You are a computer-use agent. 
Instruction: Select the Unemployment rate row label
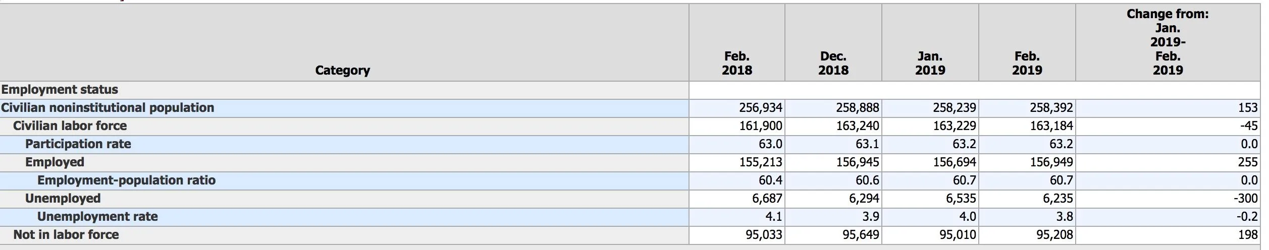click(97, 217)
